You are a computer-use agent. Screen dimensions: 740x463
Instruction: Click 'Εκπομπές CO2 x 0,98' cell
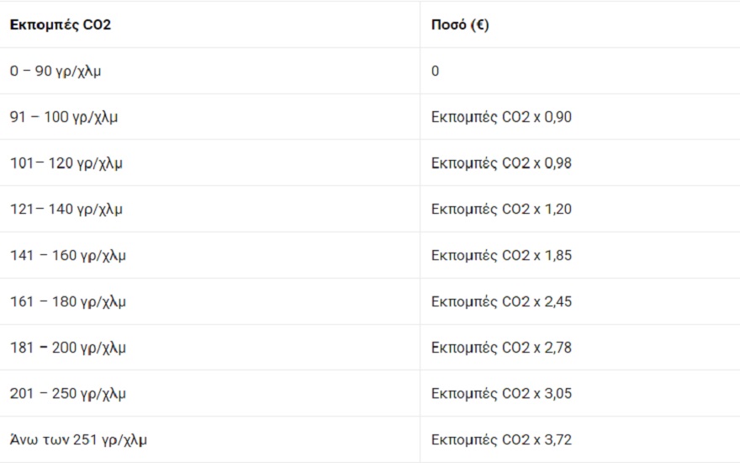(x=501, y=163)
